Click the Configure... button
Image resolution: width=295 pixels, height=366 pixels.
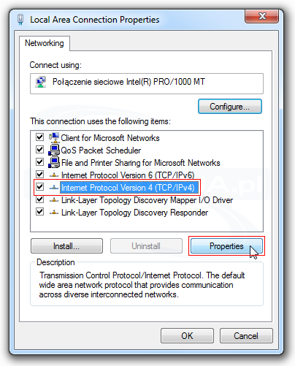tap(230, 107)
